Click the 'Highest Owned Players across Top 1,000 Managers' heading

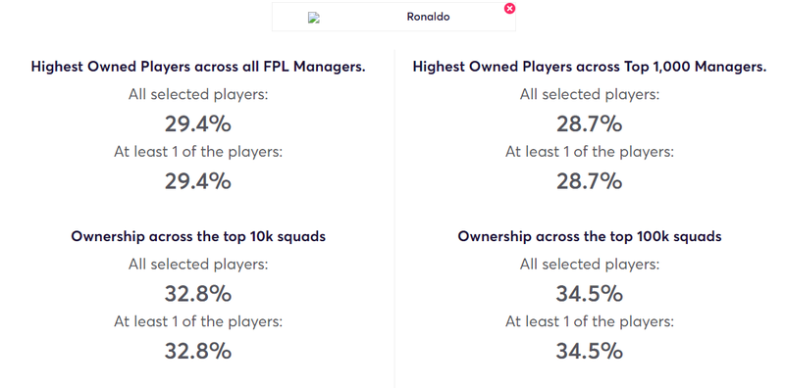tap(590, 67)
